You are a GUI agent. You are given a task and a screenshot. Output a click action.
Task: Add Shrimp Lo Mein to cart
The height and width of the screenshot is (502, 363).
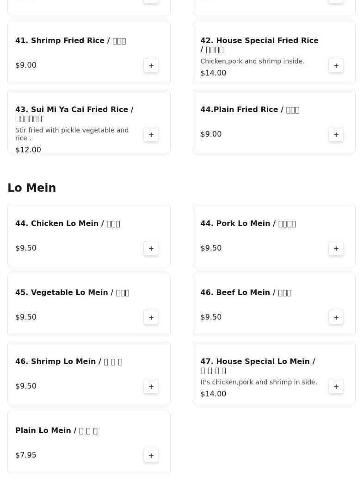click(151, 386)
